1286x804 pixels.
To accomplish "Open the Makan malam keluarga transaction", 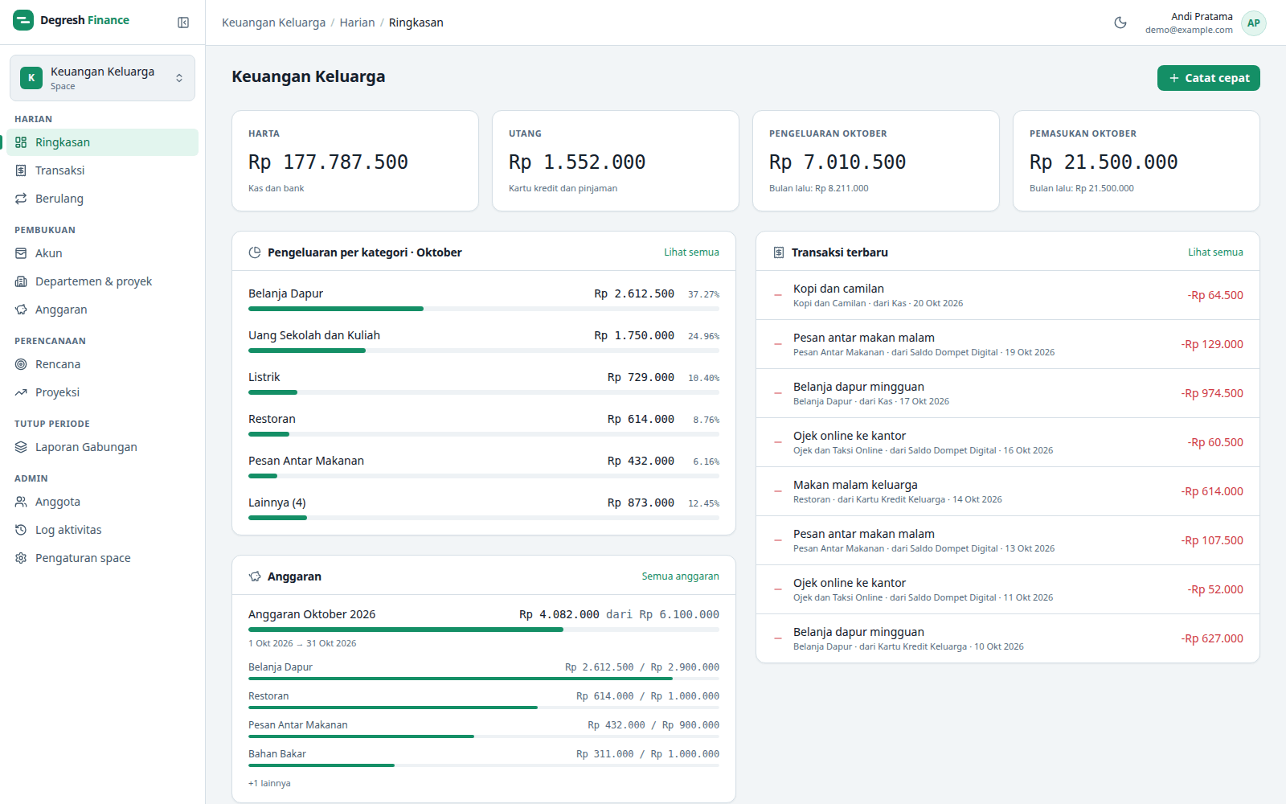I will [1008, 491].
